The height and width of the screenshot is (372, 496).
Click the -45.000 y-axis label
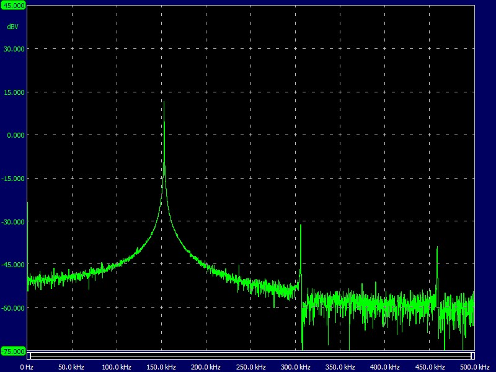point(13,265)
